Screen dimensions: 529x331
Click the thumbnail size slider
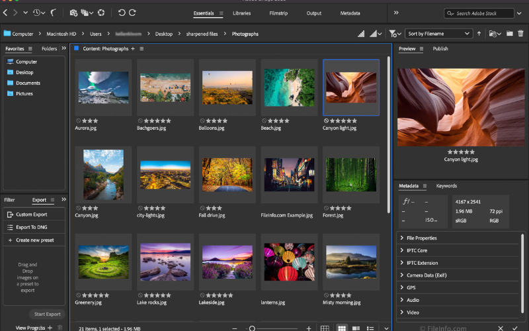click(x=252, y=328)
